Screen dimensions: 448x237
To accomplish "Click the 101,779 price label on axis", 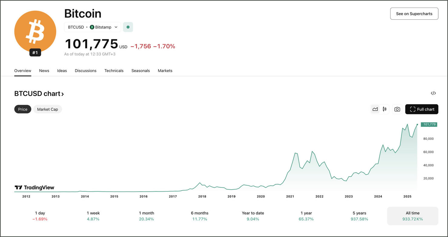I will pyautogui.click(x=429, y=124).
